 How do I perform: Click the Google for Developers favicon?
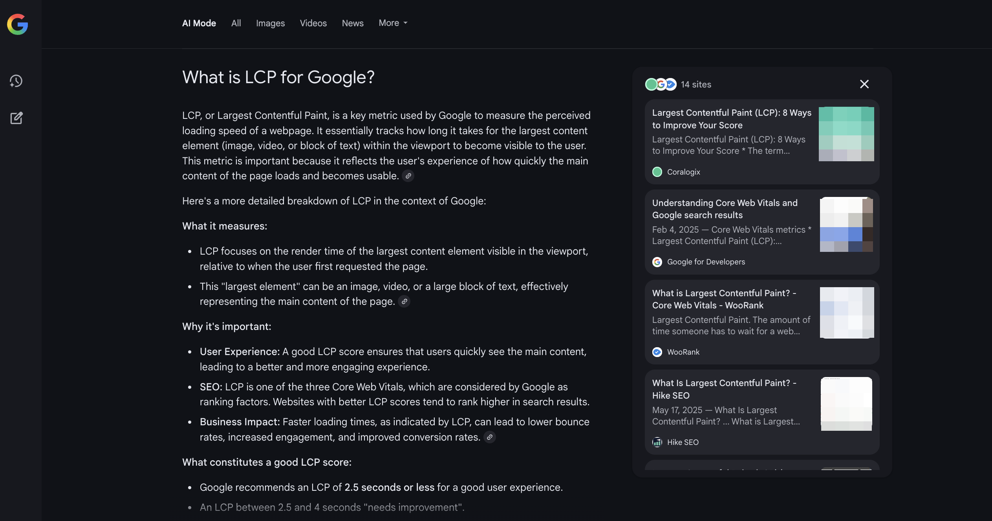657,262
